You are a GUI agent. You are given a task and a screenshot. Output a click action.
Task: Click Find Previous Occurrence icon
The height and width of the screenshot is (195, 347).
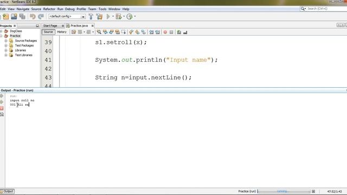105,32
